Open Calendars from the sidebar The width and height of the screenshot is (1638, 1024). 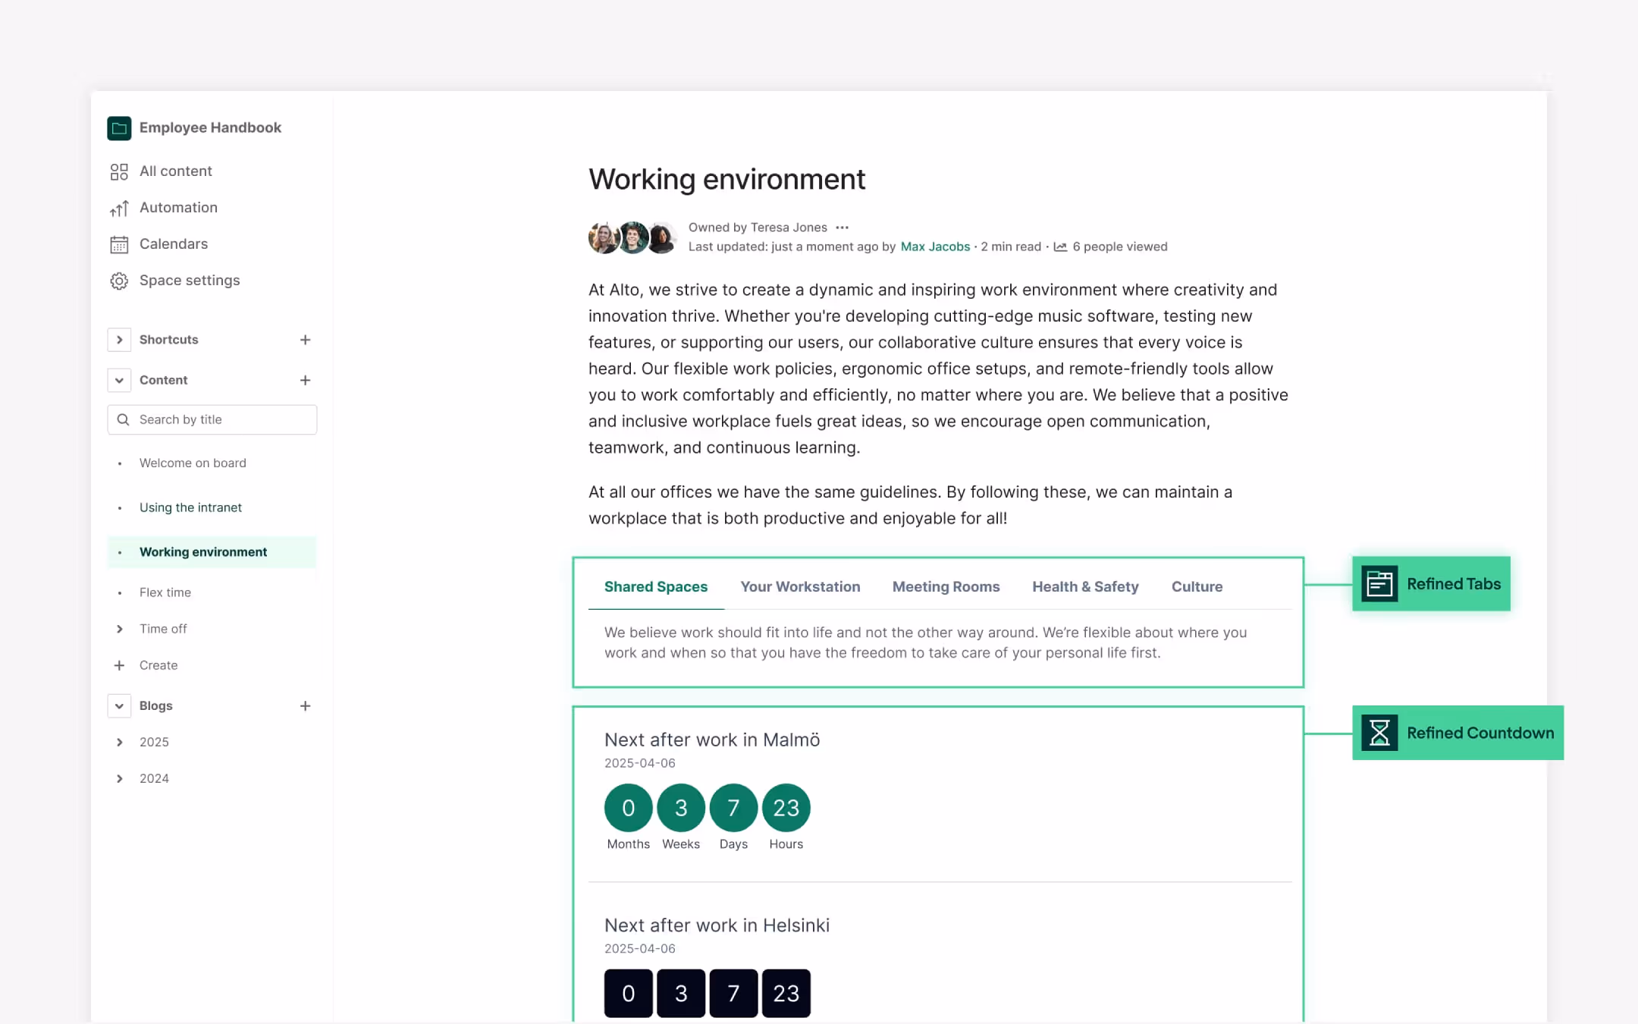point(173,243)
